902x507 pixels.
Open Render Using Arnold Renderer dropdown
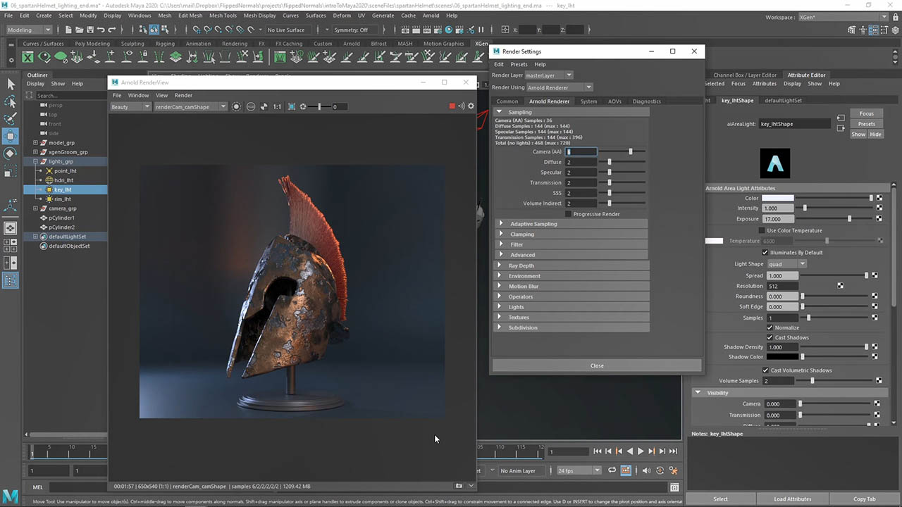pos(560,87)
